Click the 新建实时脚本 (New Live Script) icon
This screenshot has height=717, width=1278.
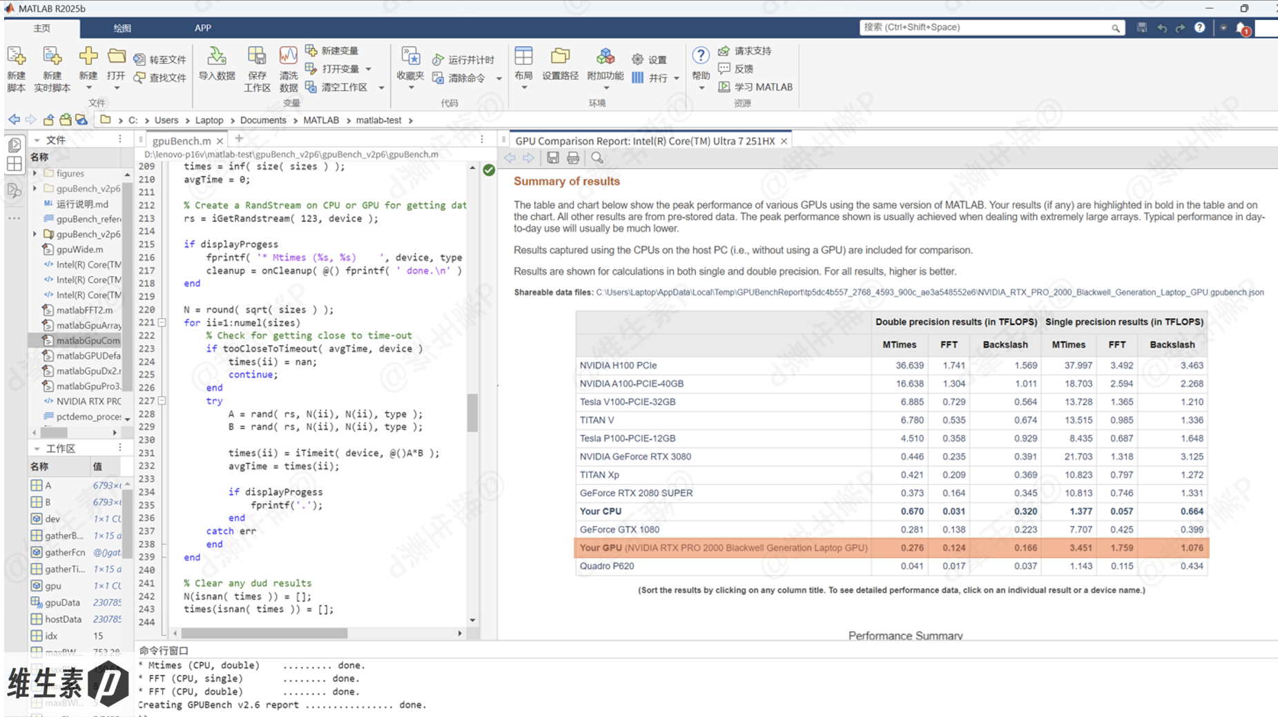pyautogui.click(x=52, y=57)
